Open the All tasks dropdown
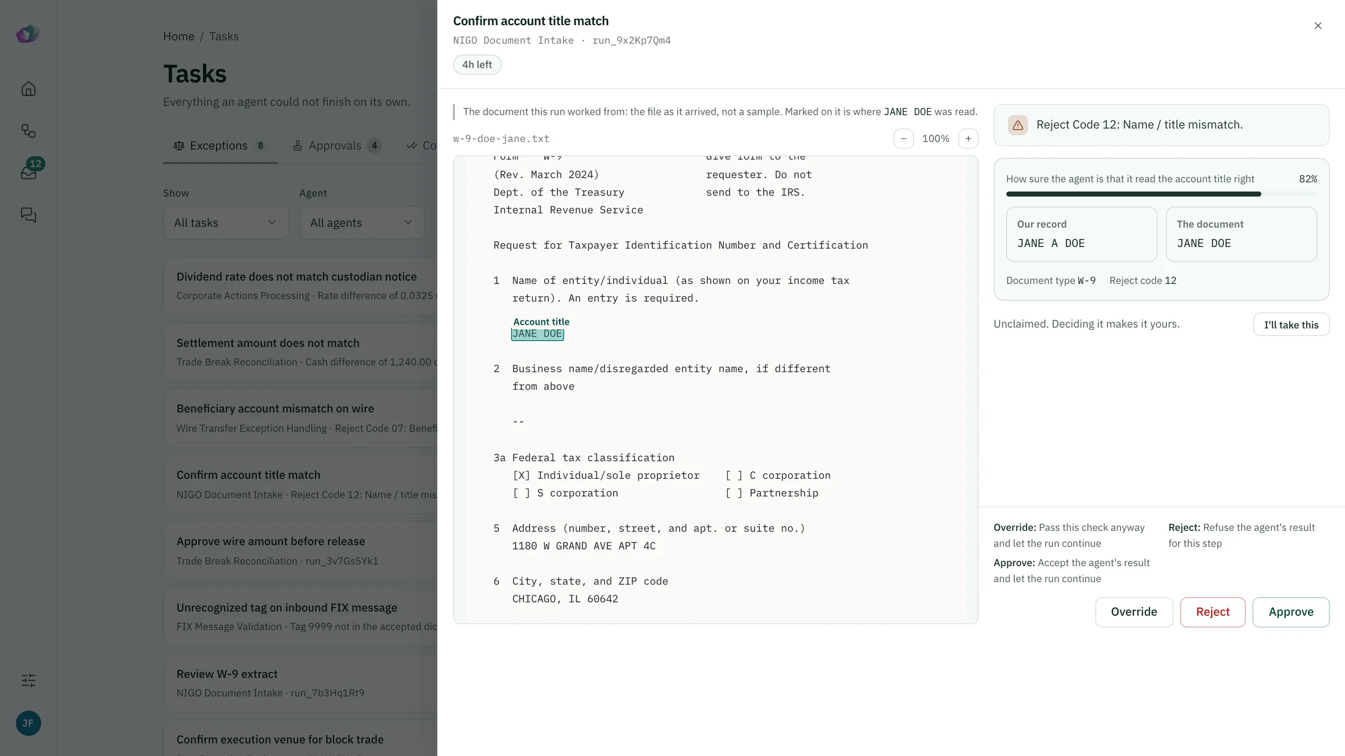Image resolution: width=1345 pixels, height=756 pixels. 226,223
